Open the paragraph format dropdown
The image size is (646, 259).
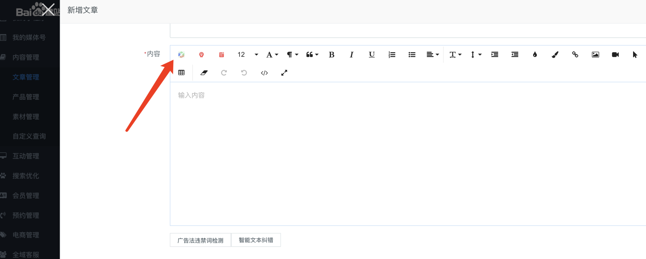(292, 55)
